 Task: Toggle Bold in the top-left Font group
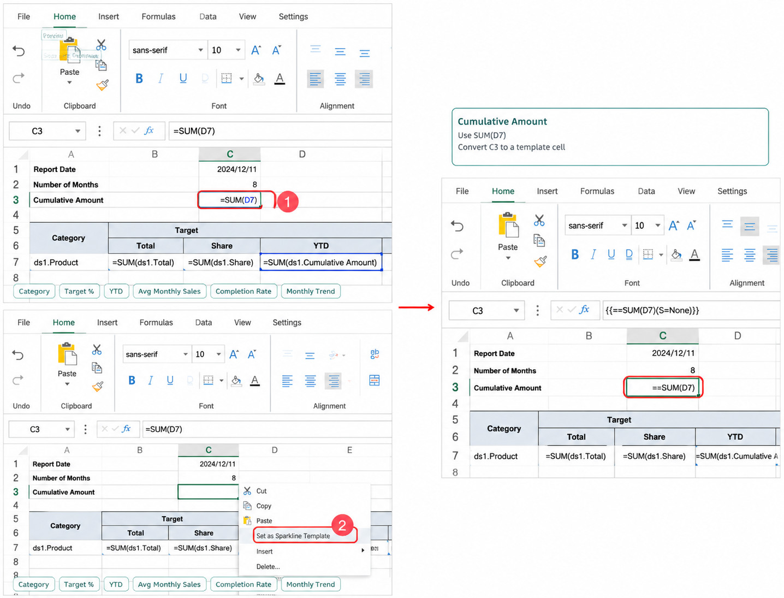[139, 79]
